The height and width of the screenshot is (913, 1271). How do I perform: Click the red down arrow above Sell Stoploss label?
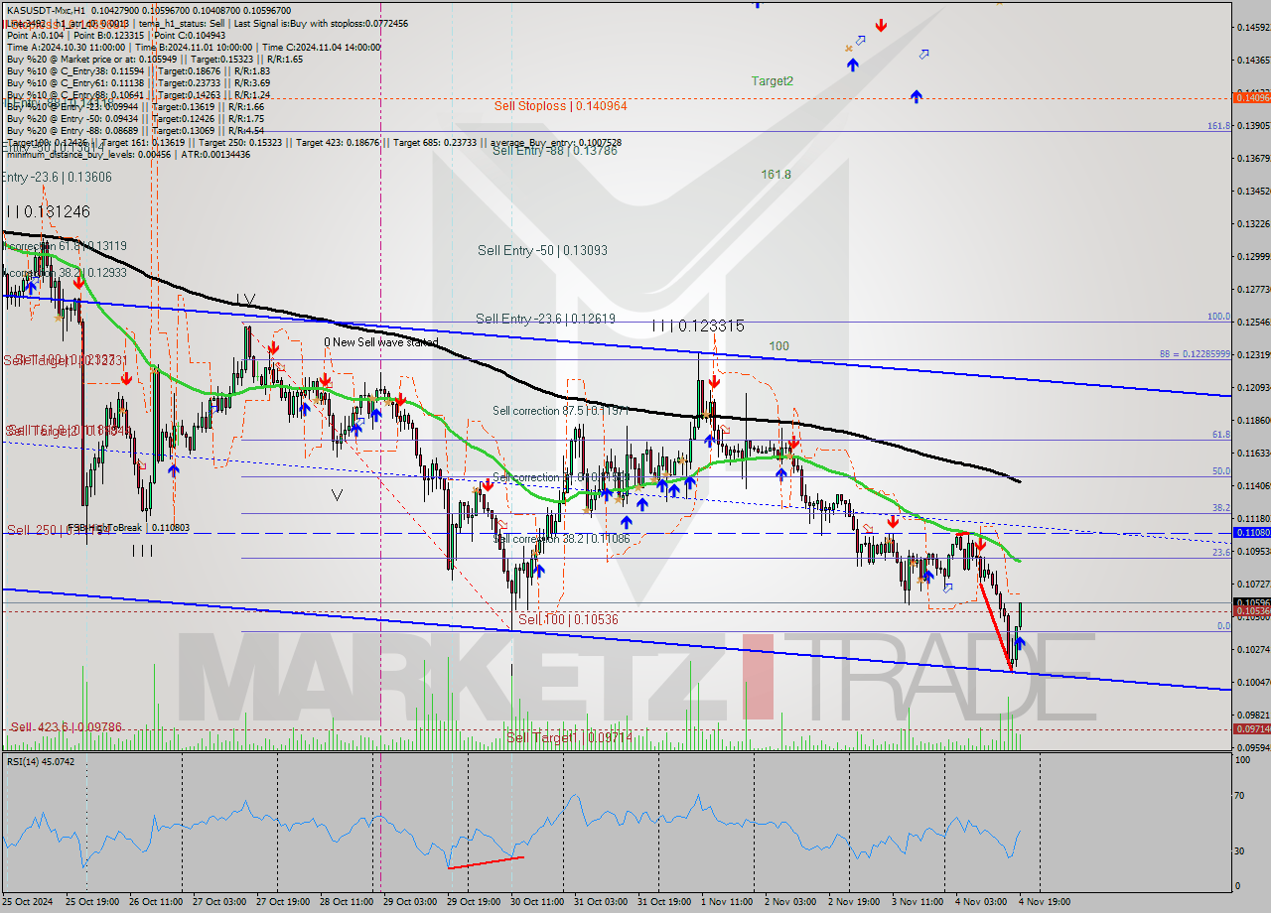tap(881, 25)
